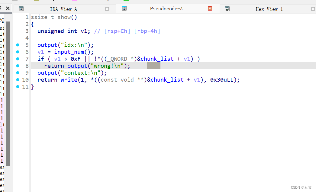
Task: Switch to the IDA View-A tab
Action: tap(63, 9)
